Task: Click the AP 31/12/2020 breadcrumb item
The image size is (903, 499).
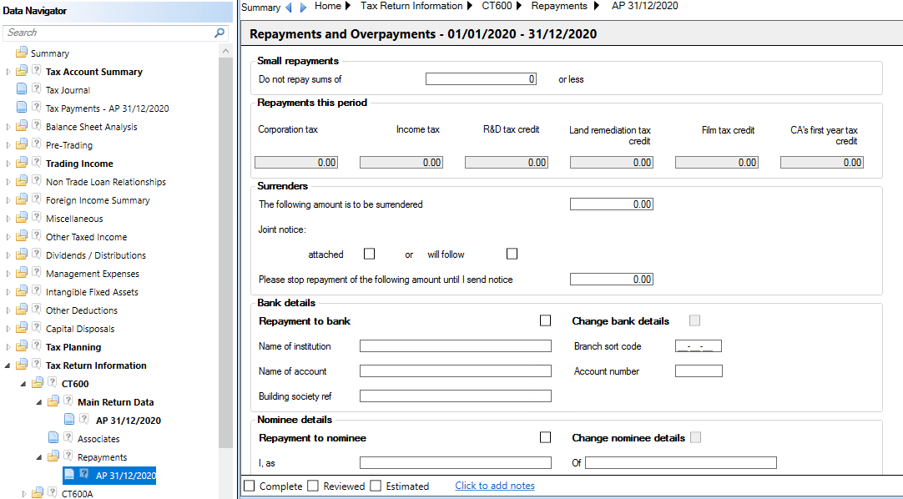Action: point(644,6)
